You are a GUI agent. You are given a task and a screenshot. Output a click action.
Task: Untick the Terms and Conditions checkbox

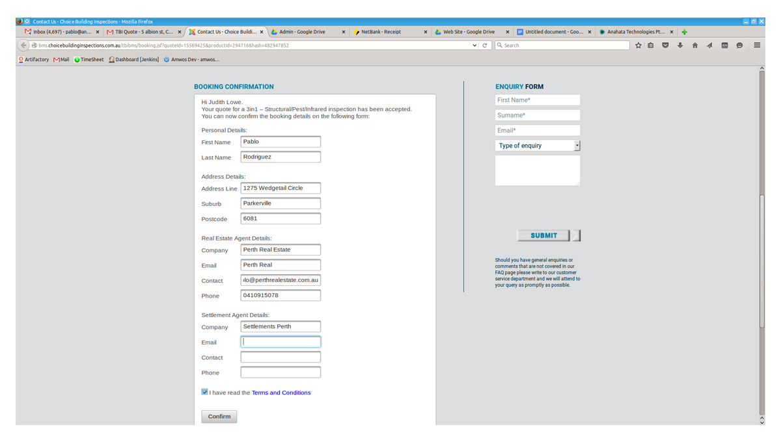pyautogui.click(x=205, y=392)
